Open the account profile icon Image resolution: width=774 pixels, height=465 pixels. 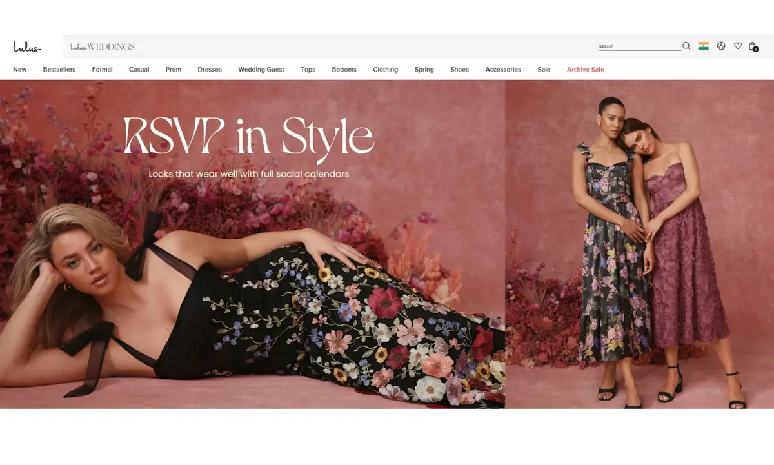[x=721, y=46]
